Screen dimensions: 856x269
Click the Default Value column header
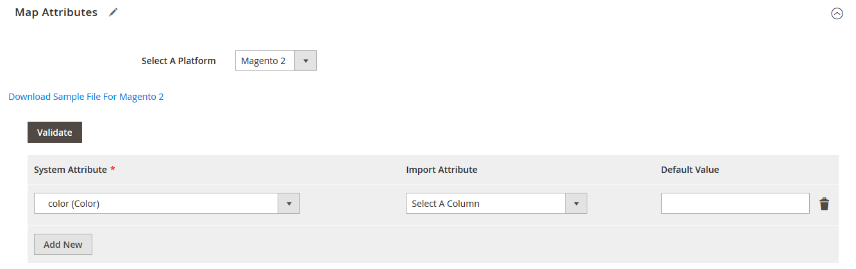689,170
